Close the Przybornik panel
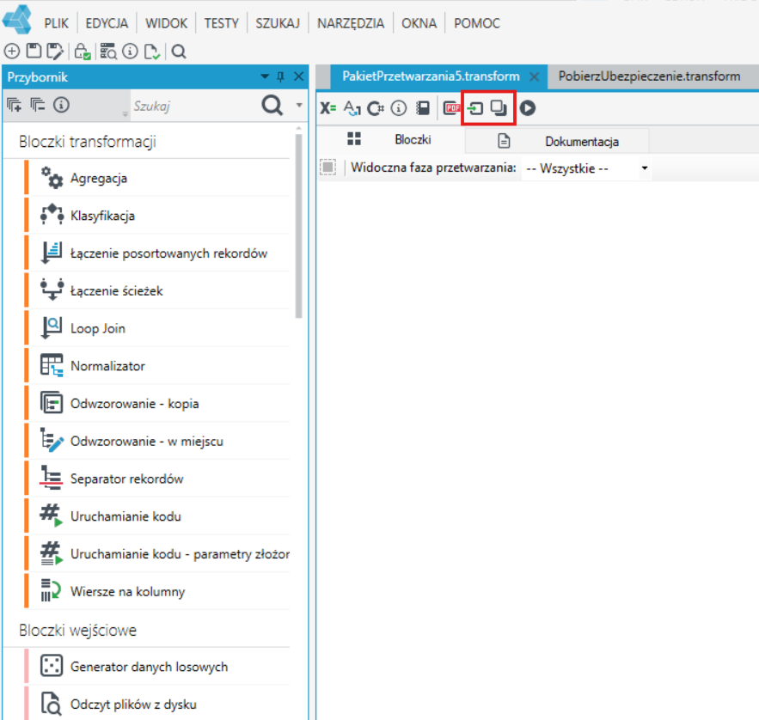759x720 pixels. coord(298,76)
